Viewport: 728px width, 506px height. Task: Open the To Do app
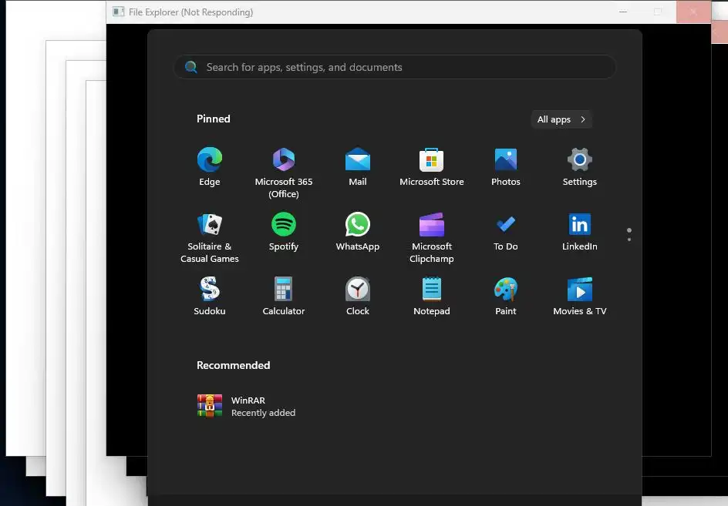coord(506,232)
